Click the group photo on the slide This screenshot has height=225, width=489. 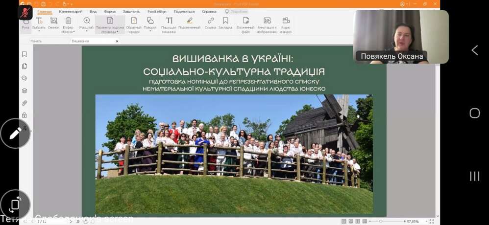click(x=234, y=154)
